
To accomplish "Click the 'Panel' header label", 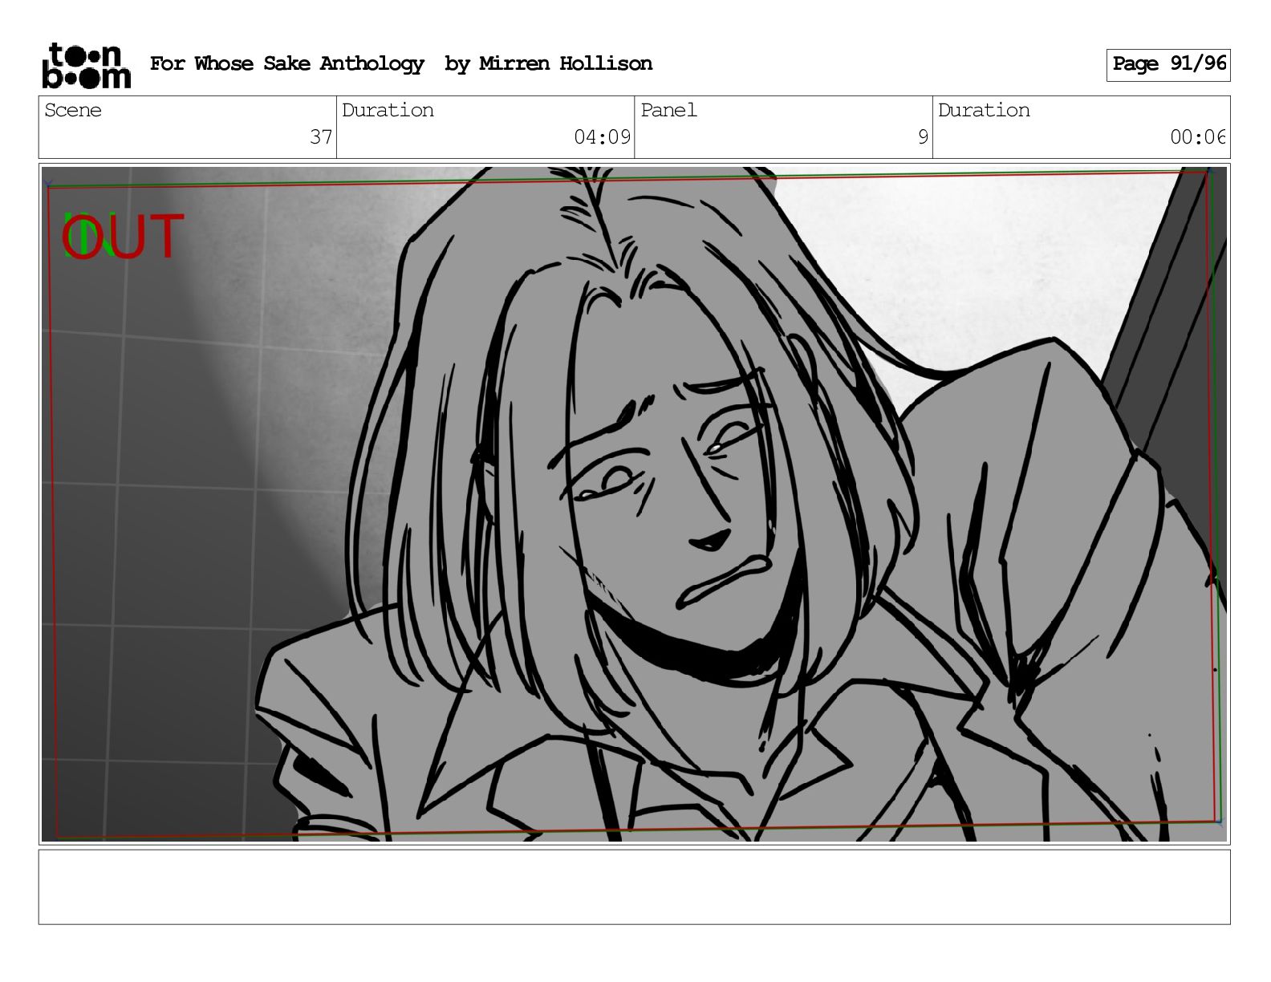I will 668,111.
